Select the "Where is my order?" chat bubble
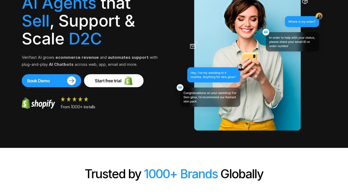 [x=302, y=22]
